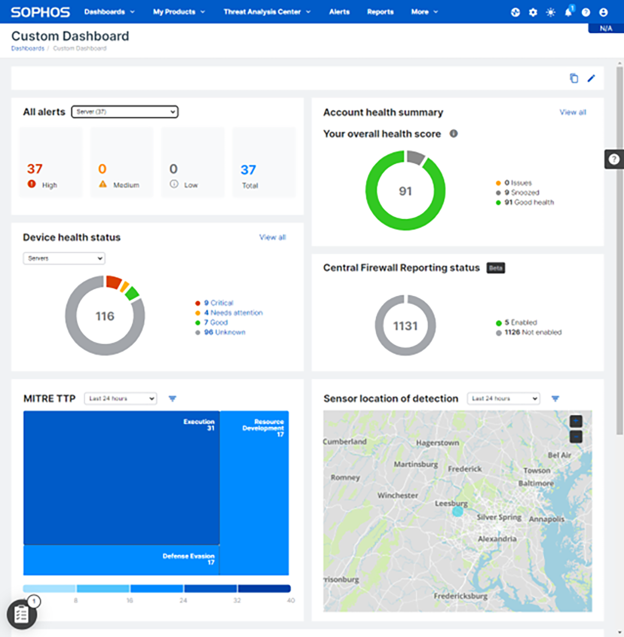Click the settings gear icon in header

[533, 12]
